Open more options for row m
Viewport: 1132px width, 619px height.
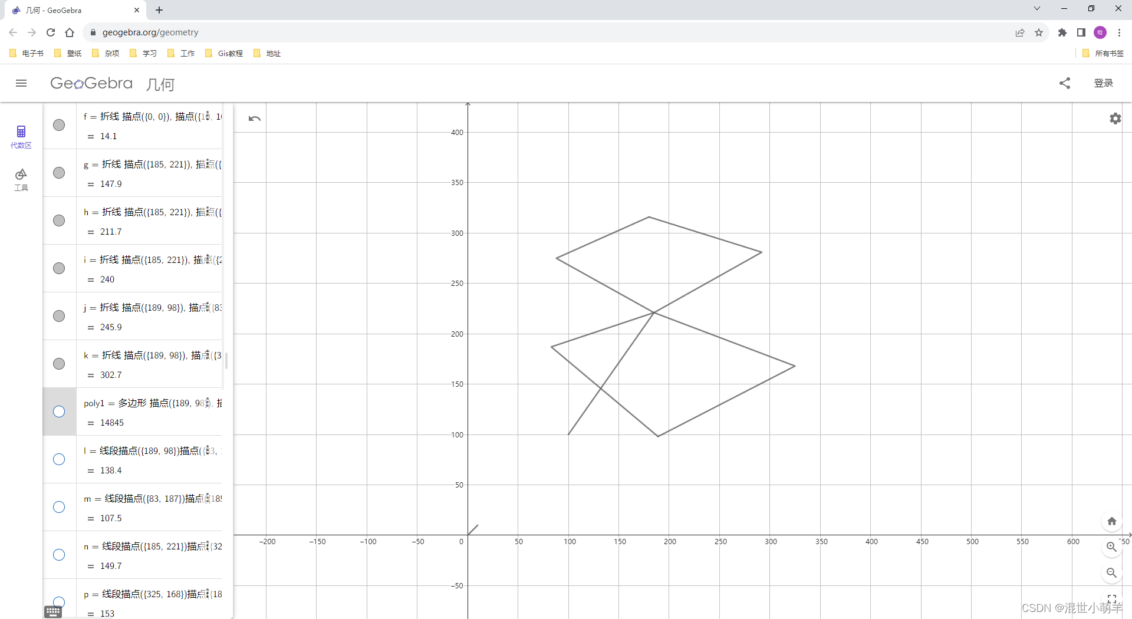(208, 498)
